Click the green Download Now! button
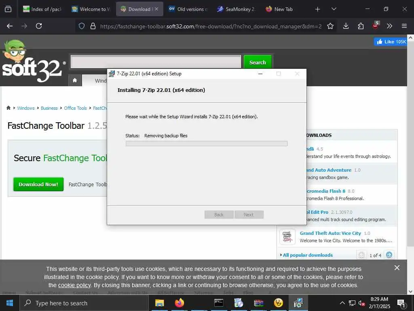Screen dimensions: 414x311 tap(38, 184)
